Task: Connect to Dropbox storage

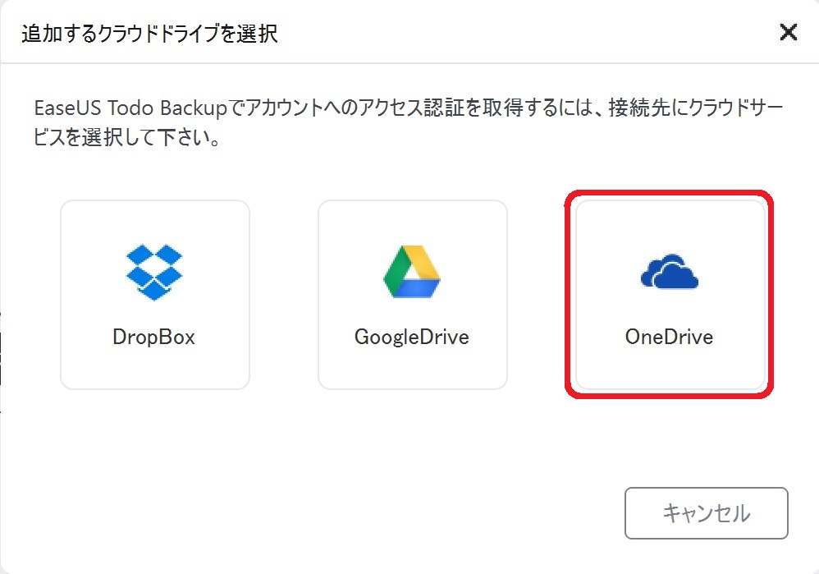Action: 155,295
